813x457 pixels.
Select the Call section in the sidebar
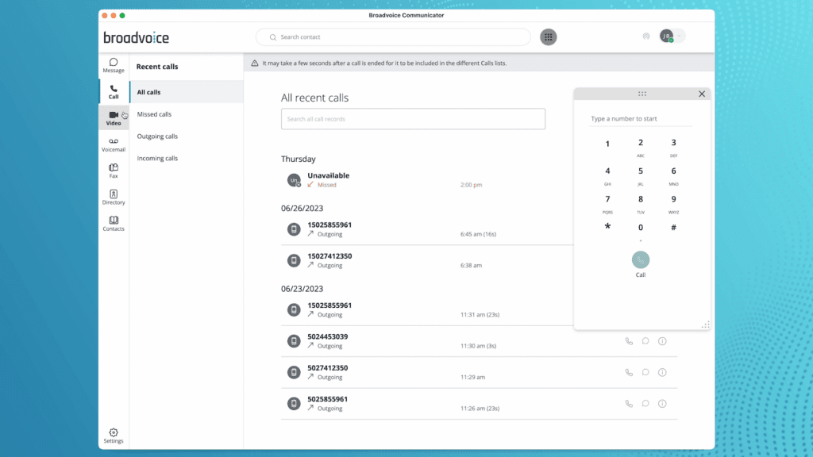(x=113, y=90)
